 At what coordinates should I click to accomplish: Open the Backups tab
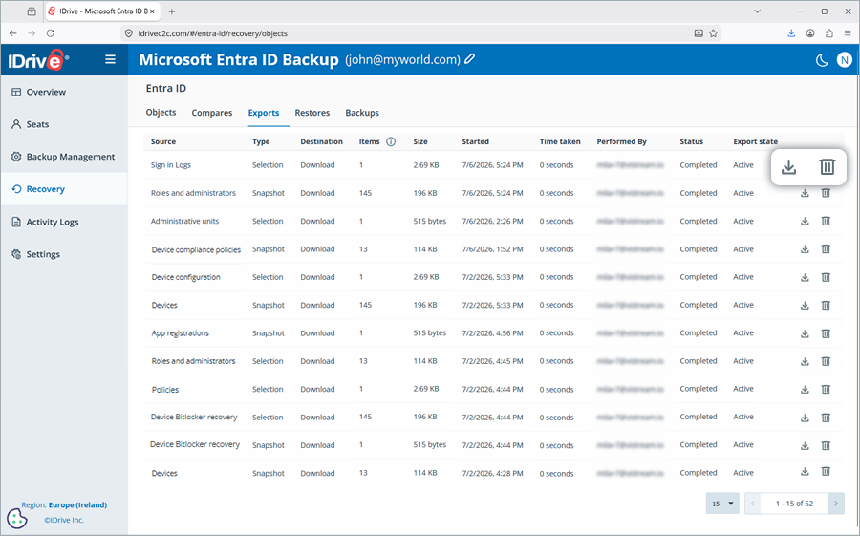(x=362, y=113)
